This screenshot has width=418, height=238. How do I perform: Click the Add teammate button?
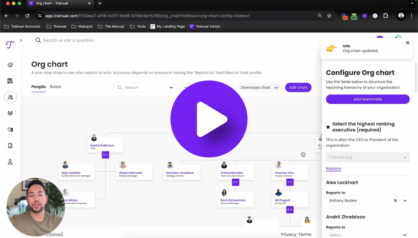[368, 99]
